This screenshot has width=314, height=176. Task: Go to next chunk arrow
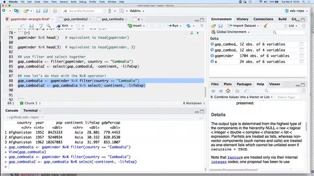159,25
